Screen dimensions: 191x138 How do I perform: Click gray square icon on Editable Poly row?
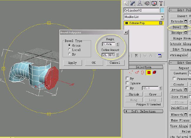coord(161,23)
